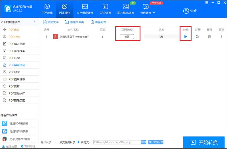Open the PDF转换 tab
Screen dimensions: 227x149
[x=47, y=9]
